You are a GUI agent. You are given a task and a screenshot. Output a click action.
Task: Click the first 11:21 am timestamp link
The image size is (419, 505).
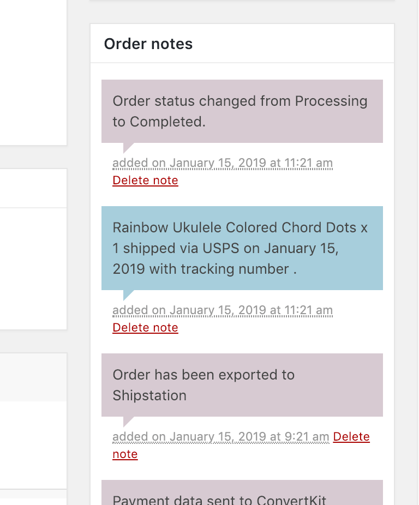[223, 163]
